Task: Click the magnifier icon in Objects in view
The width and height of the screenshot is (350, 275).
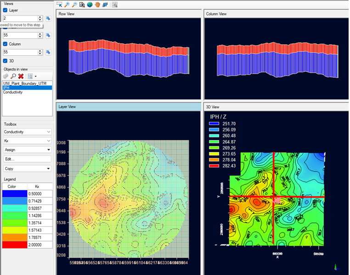Action: [x=13, y=76]
